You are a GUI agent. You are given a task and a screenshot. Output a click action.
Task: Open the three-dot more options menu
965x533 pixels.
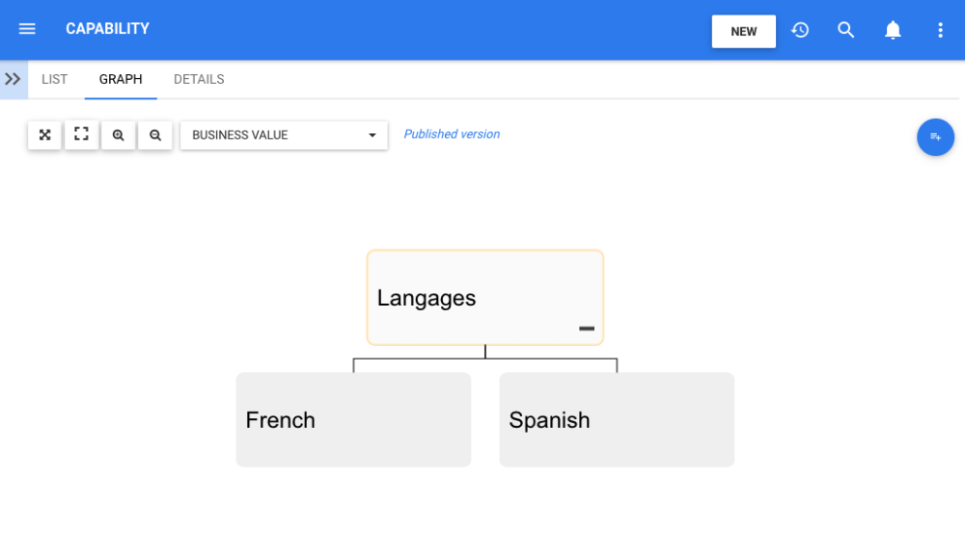[x=941, y=30]
